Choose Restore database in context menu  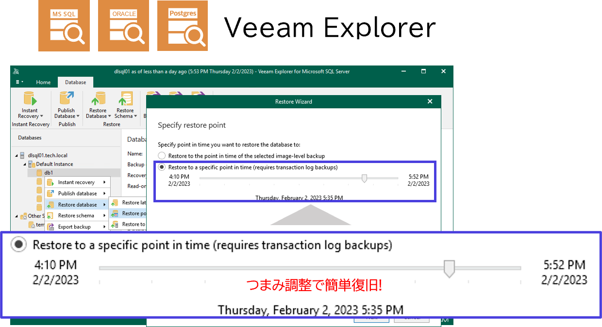tap(77, 205)
